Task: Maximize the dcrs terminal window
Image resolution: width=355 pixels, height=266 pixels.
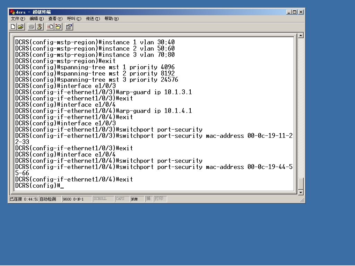Action: (x=294, y=12)
